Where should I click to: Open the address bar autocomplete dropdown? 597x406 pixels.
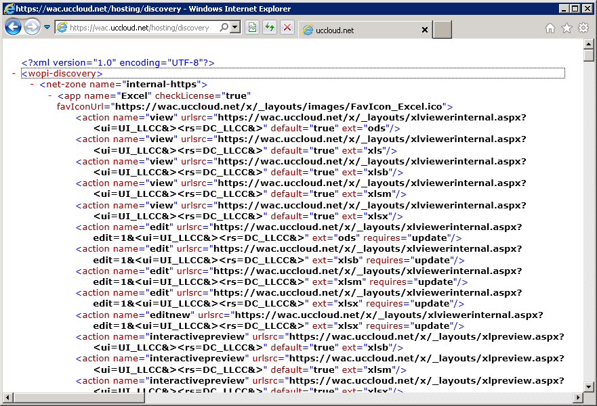pos(235,27)
